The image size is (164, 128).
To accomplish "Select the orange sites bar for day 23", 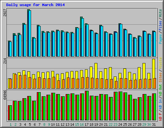I will pos(116,85).
